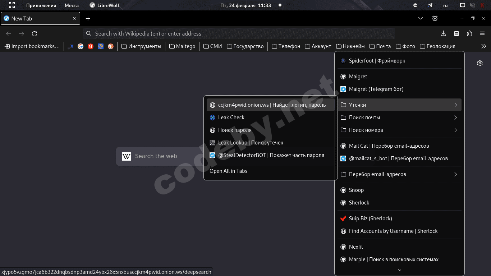Open the _X bookmark shortcut
491x276 pixels.
pos(70,46)
